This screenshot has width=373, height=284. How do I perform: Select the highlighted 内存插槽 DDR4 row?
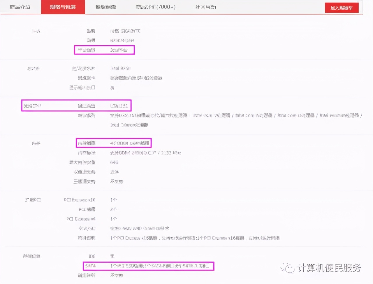[x=113, y=143]
